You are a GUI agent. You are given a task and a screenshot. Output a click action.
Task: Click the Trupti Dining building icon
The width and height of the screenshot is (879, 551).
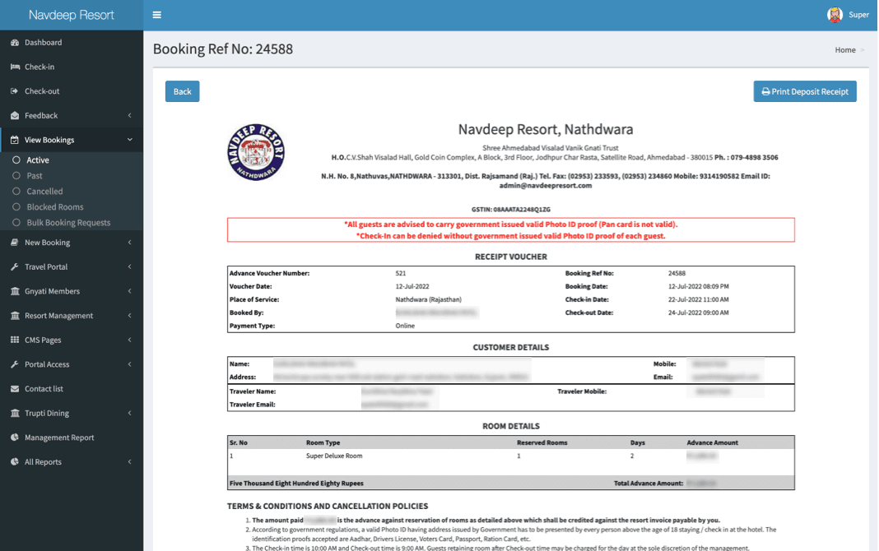(x=15, y=413)
